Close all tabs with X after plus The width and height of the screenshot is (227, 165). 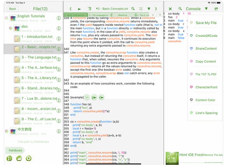coord(160,15)
